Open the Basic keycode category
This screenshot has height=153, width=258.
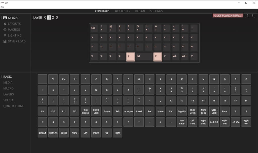click(8, 77)
